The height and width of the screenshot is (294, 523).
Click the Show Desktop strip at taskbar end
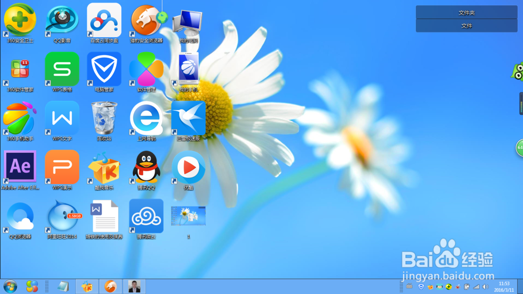520,286
